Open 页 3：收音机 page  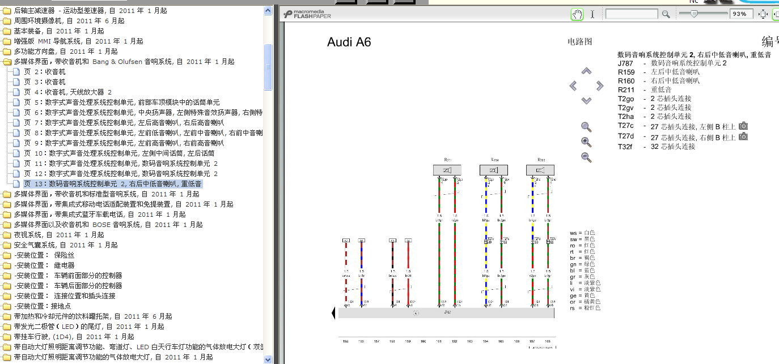[x=44, y=82]
